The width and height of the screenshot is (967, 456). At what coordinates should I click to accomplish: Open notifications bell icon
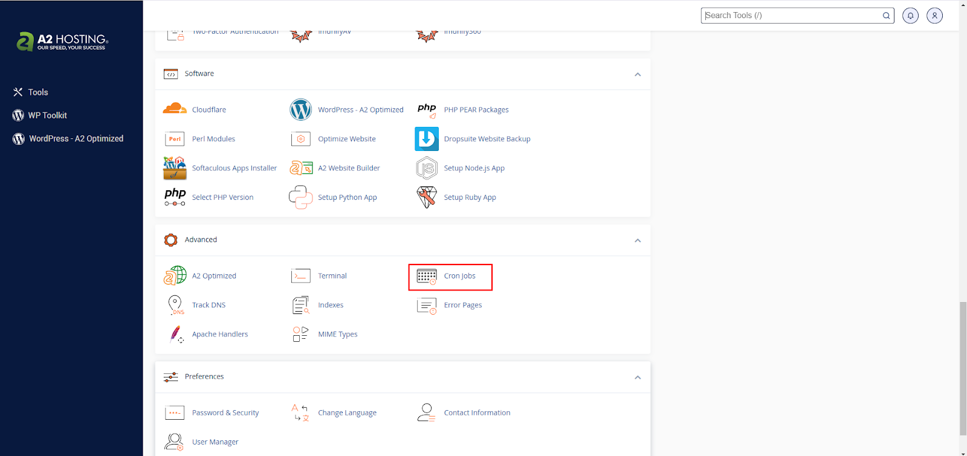click(910, 16)
